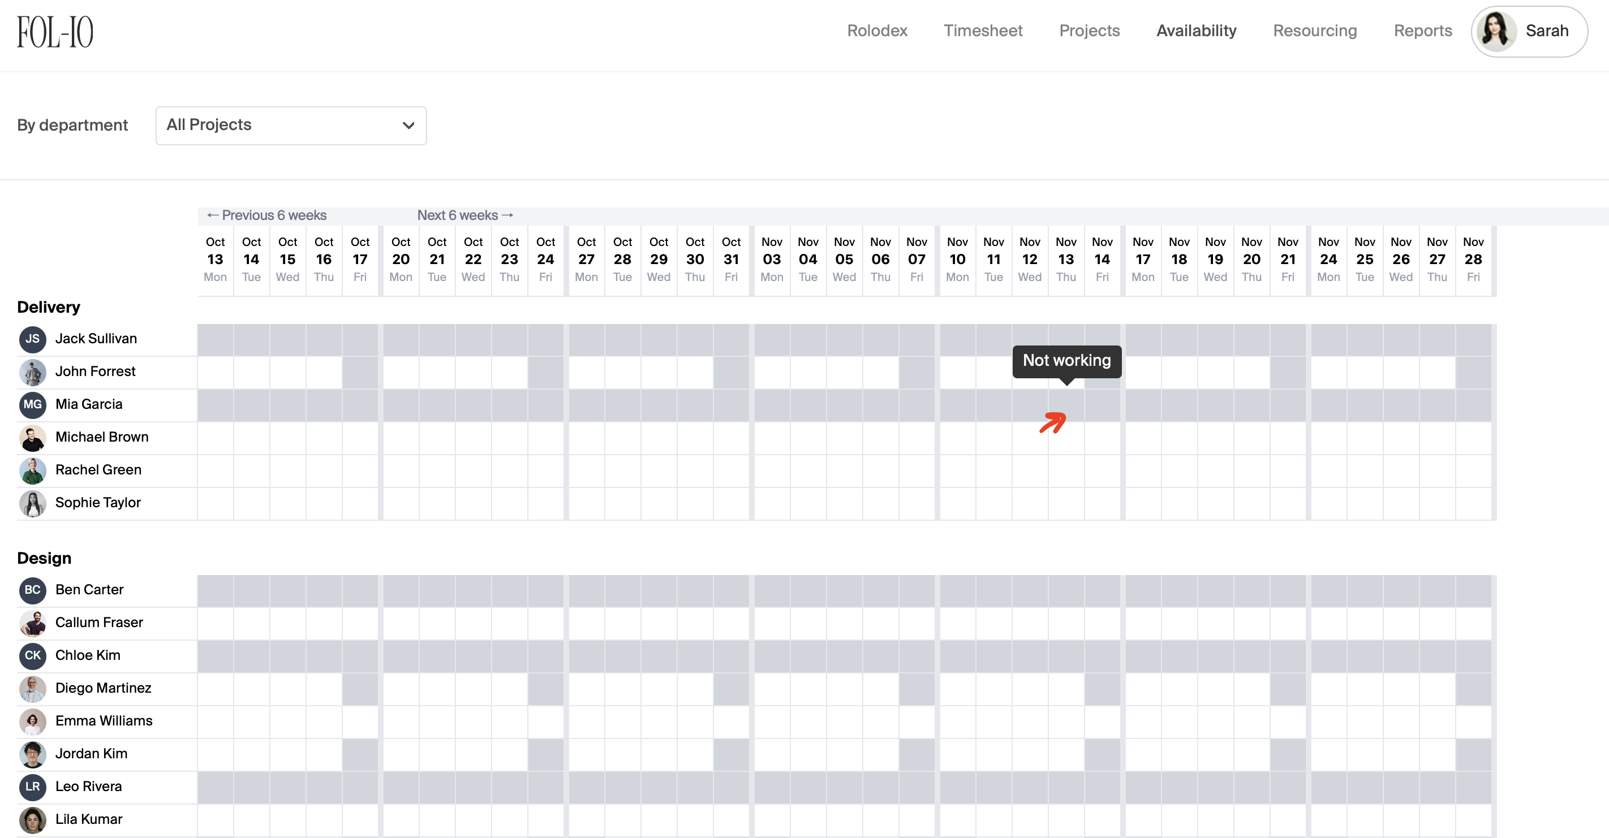Click the Rolodex navigation link

click(876, 31)
